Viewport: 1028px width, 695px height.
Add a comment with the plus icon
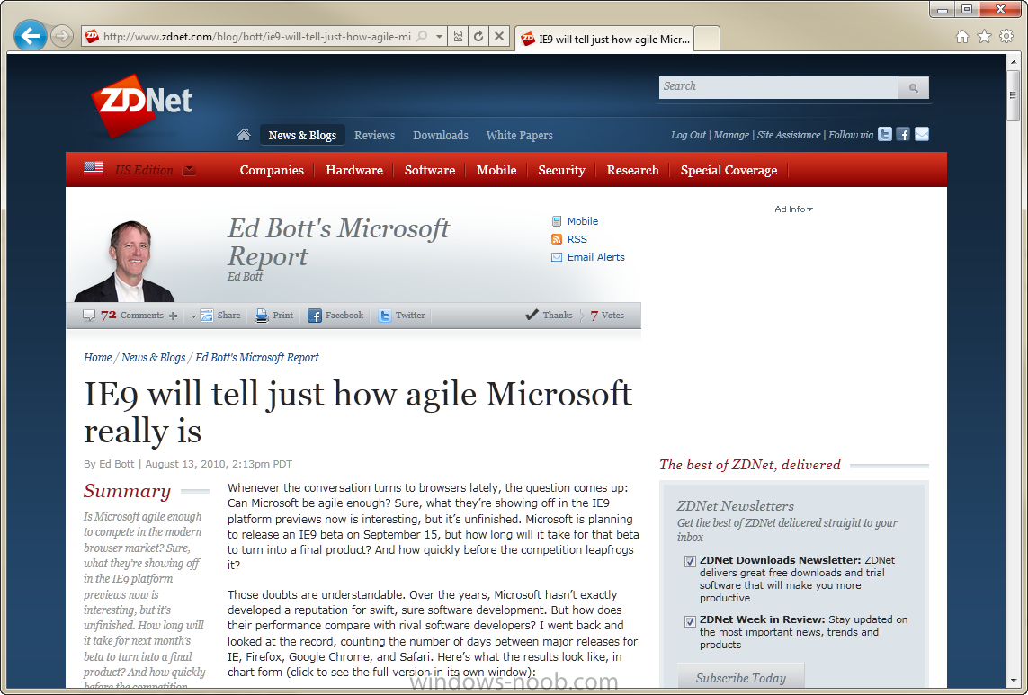pos(173,316)
